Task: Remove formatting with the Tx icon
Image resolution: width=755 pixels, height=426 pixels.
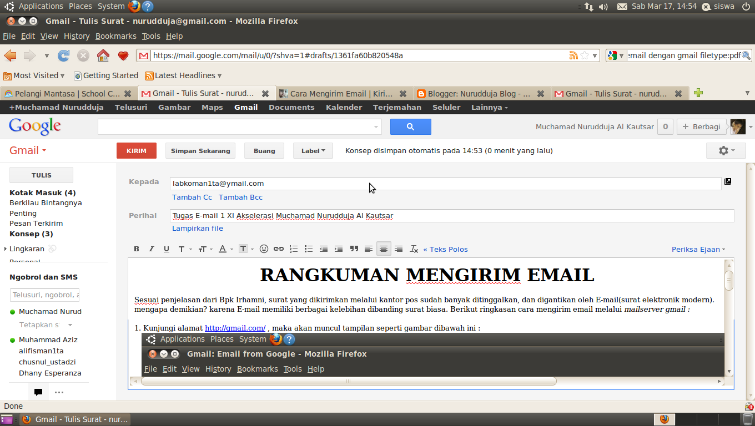Action: [414, 249]
